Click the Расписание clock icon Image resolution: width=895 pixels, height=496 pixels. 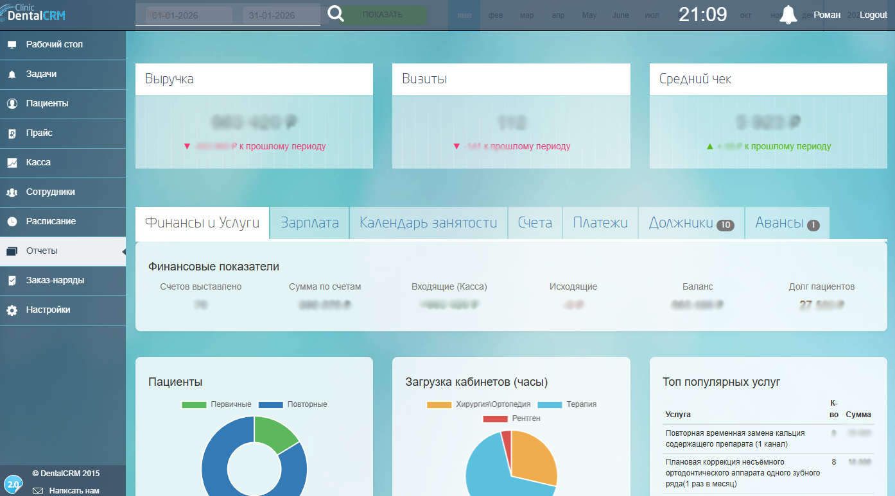coord(12,222)
